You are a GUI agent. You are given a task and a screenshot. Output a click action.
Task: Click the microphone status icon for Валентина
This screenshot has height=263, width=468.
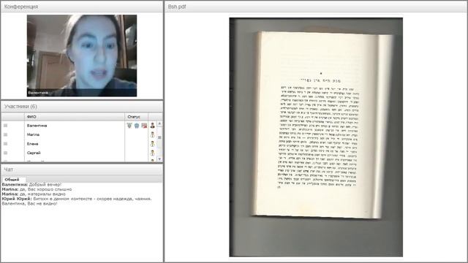(x=129, y=126)
